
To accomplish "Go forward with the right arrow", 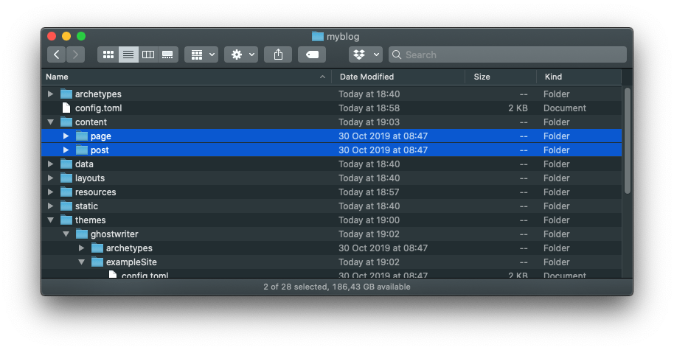I will [75, 55].
